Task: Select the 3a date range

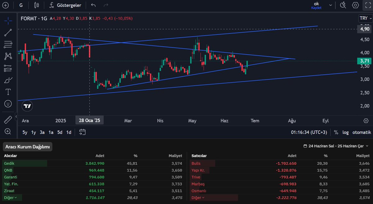Action: (42, 132)
